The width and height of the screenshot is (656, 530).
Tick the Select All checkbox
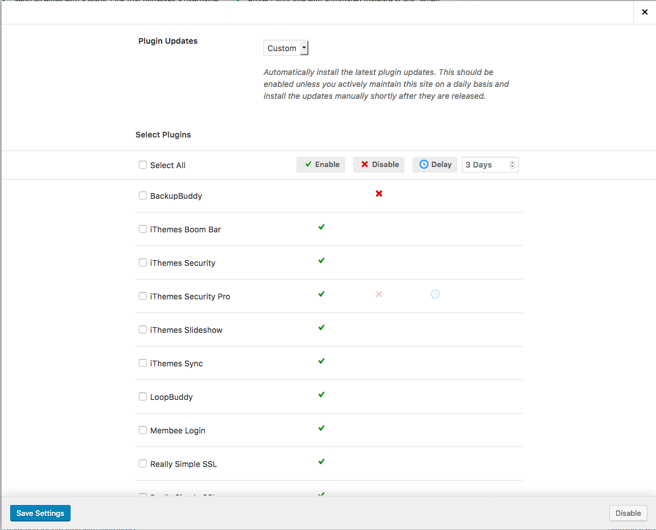click(143, 165)
